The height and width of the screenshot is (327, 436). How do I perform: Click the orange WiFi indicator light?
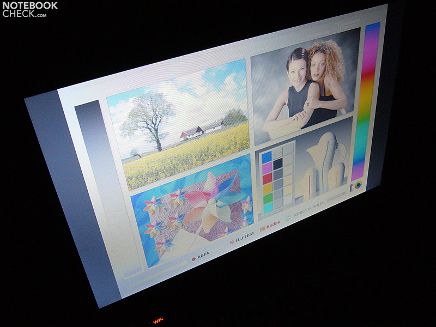coord(158,320)
